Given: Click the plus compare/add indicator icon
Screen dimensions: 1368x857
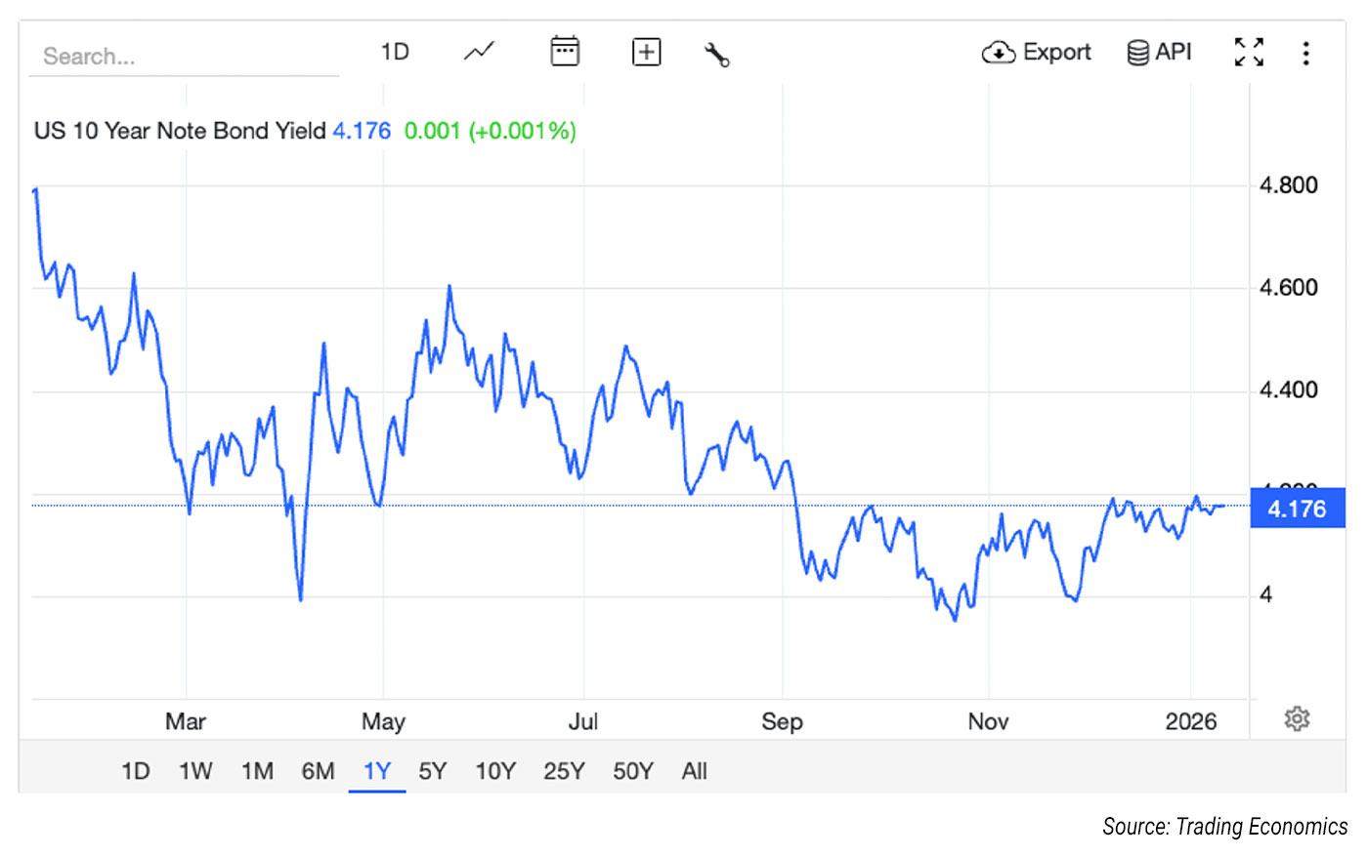Looking at the screenshot, I should [x=646, y=52].
